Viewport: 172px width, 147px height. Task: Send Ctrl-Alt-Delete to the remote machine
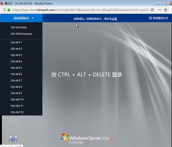(x=19, y=27)
